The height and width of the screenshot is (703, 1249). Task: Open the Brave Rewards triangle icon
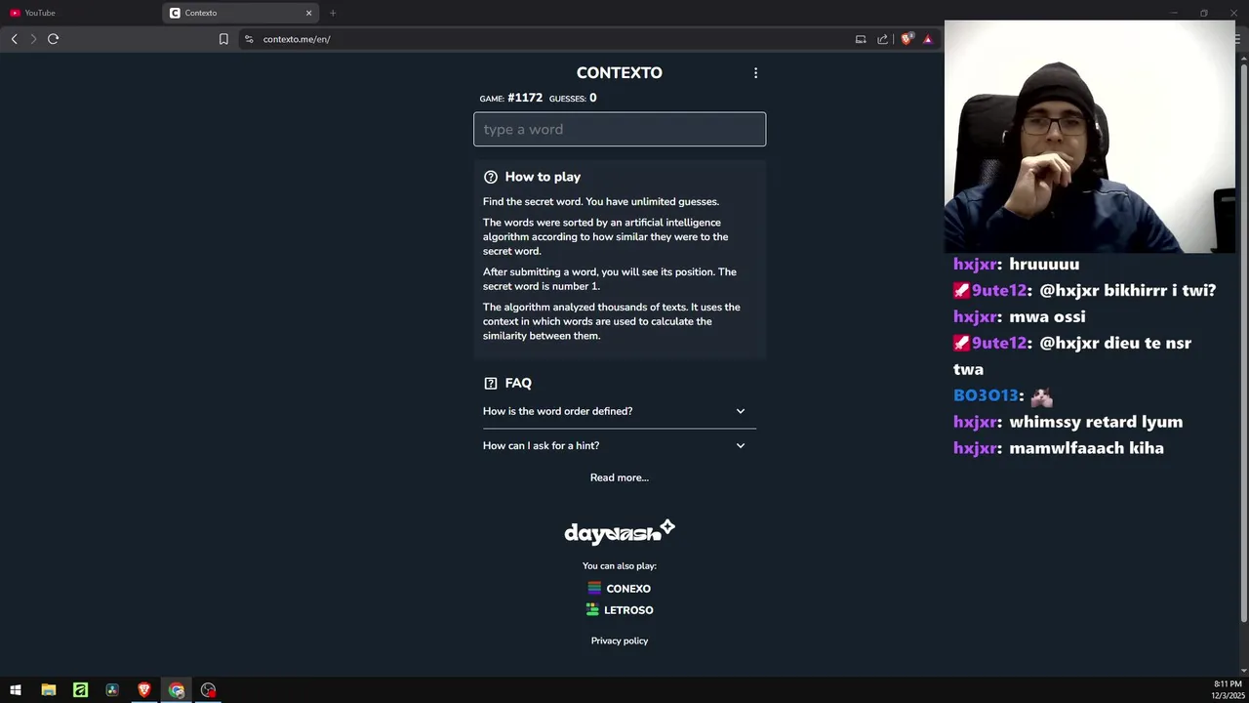[x=928, y=39]
